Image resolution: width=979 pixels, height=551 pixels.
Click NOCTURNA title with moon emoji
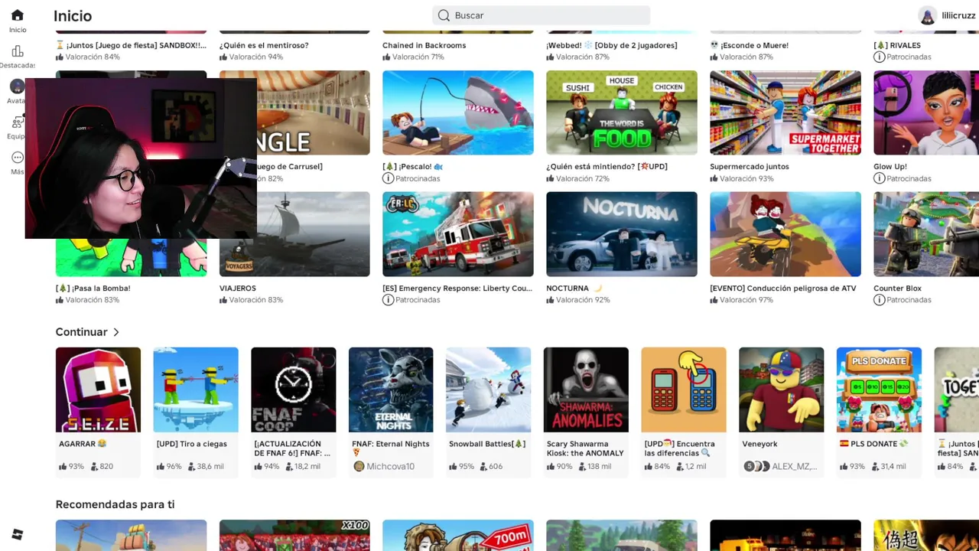click(574, 289)
